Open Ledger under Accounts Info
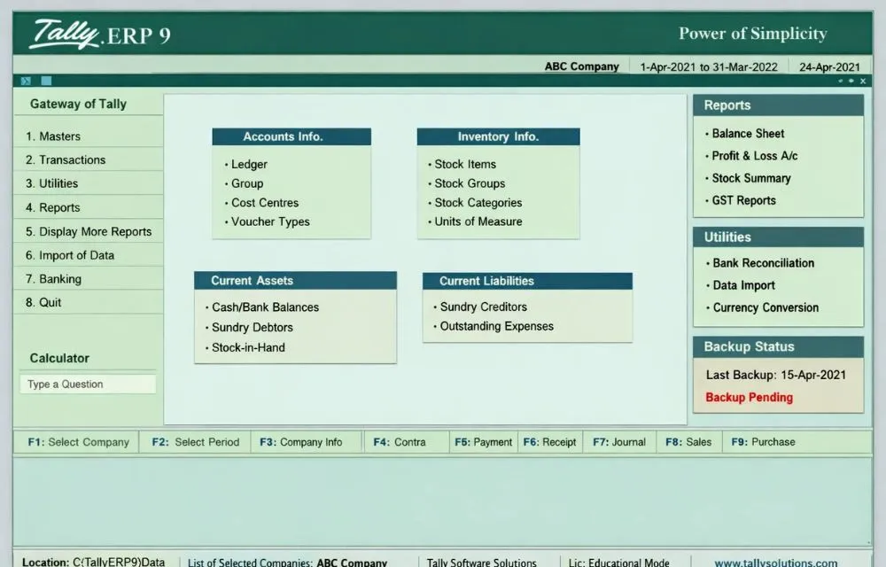This screenshot has height=567, width=886. point(249,165)
